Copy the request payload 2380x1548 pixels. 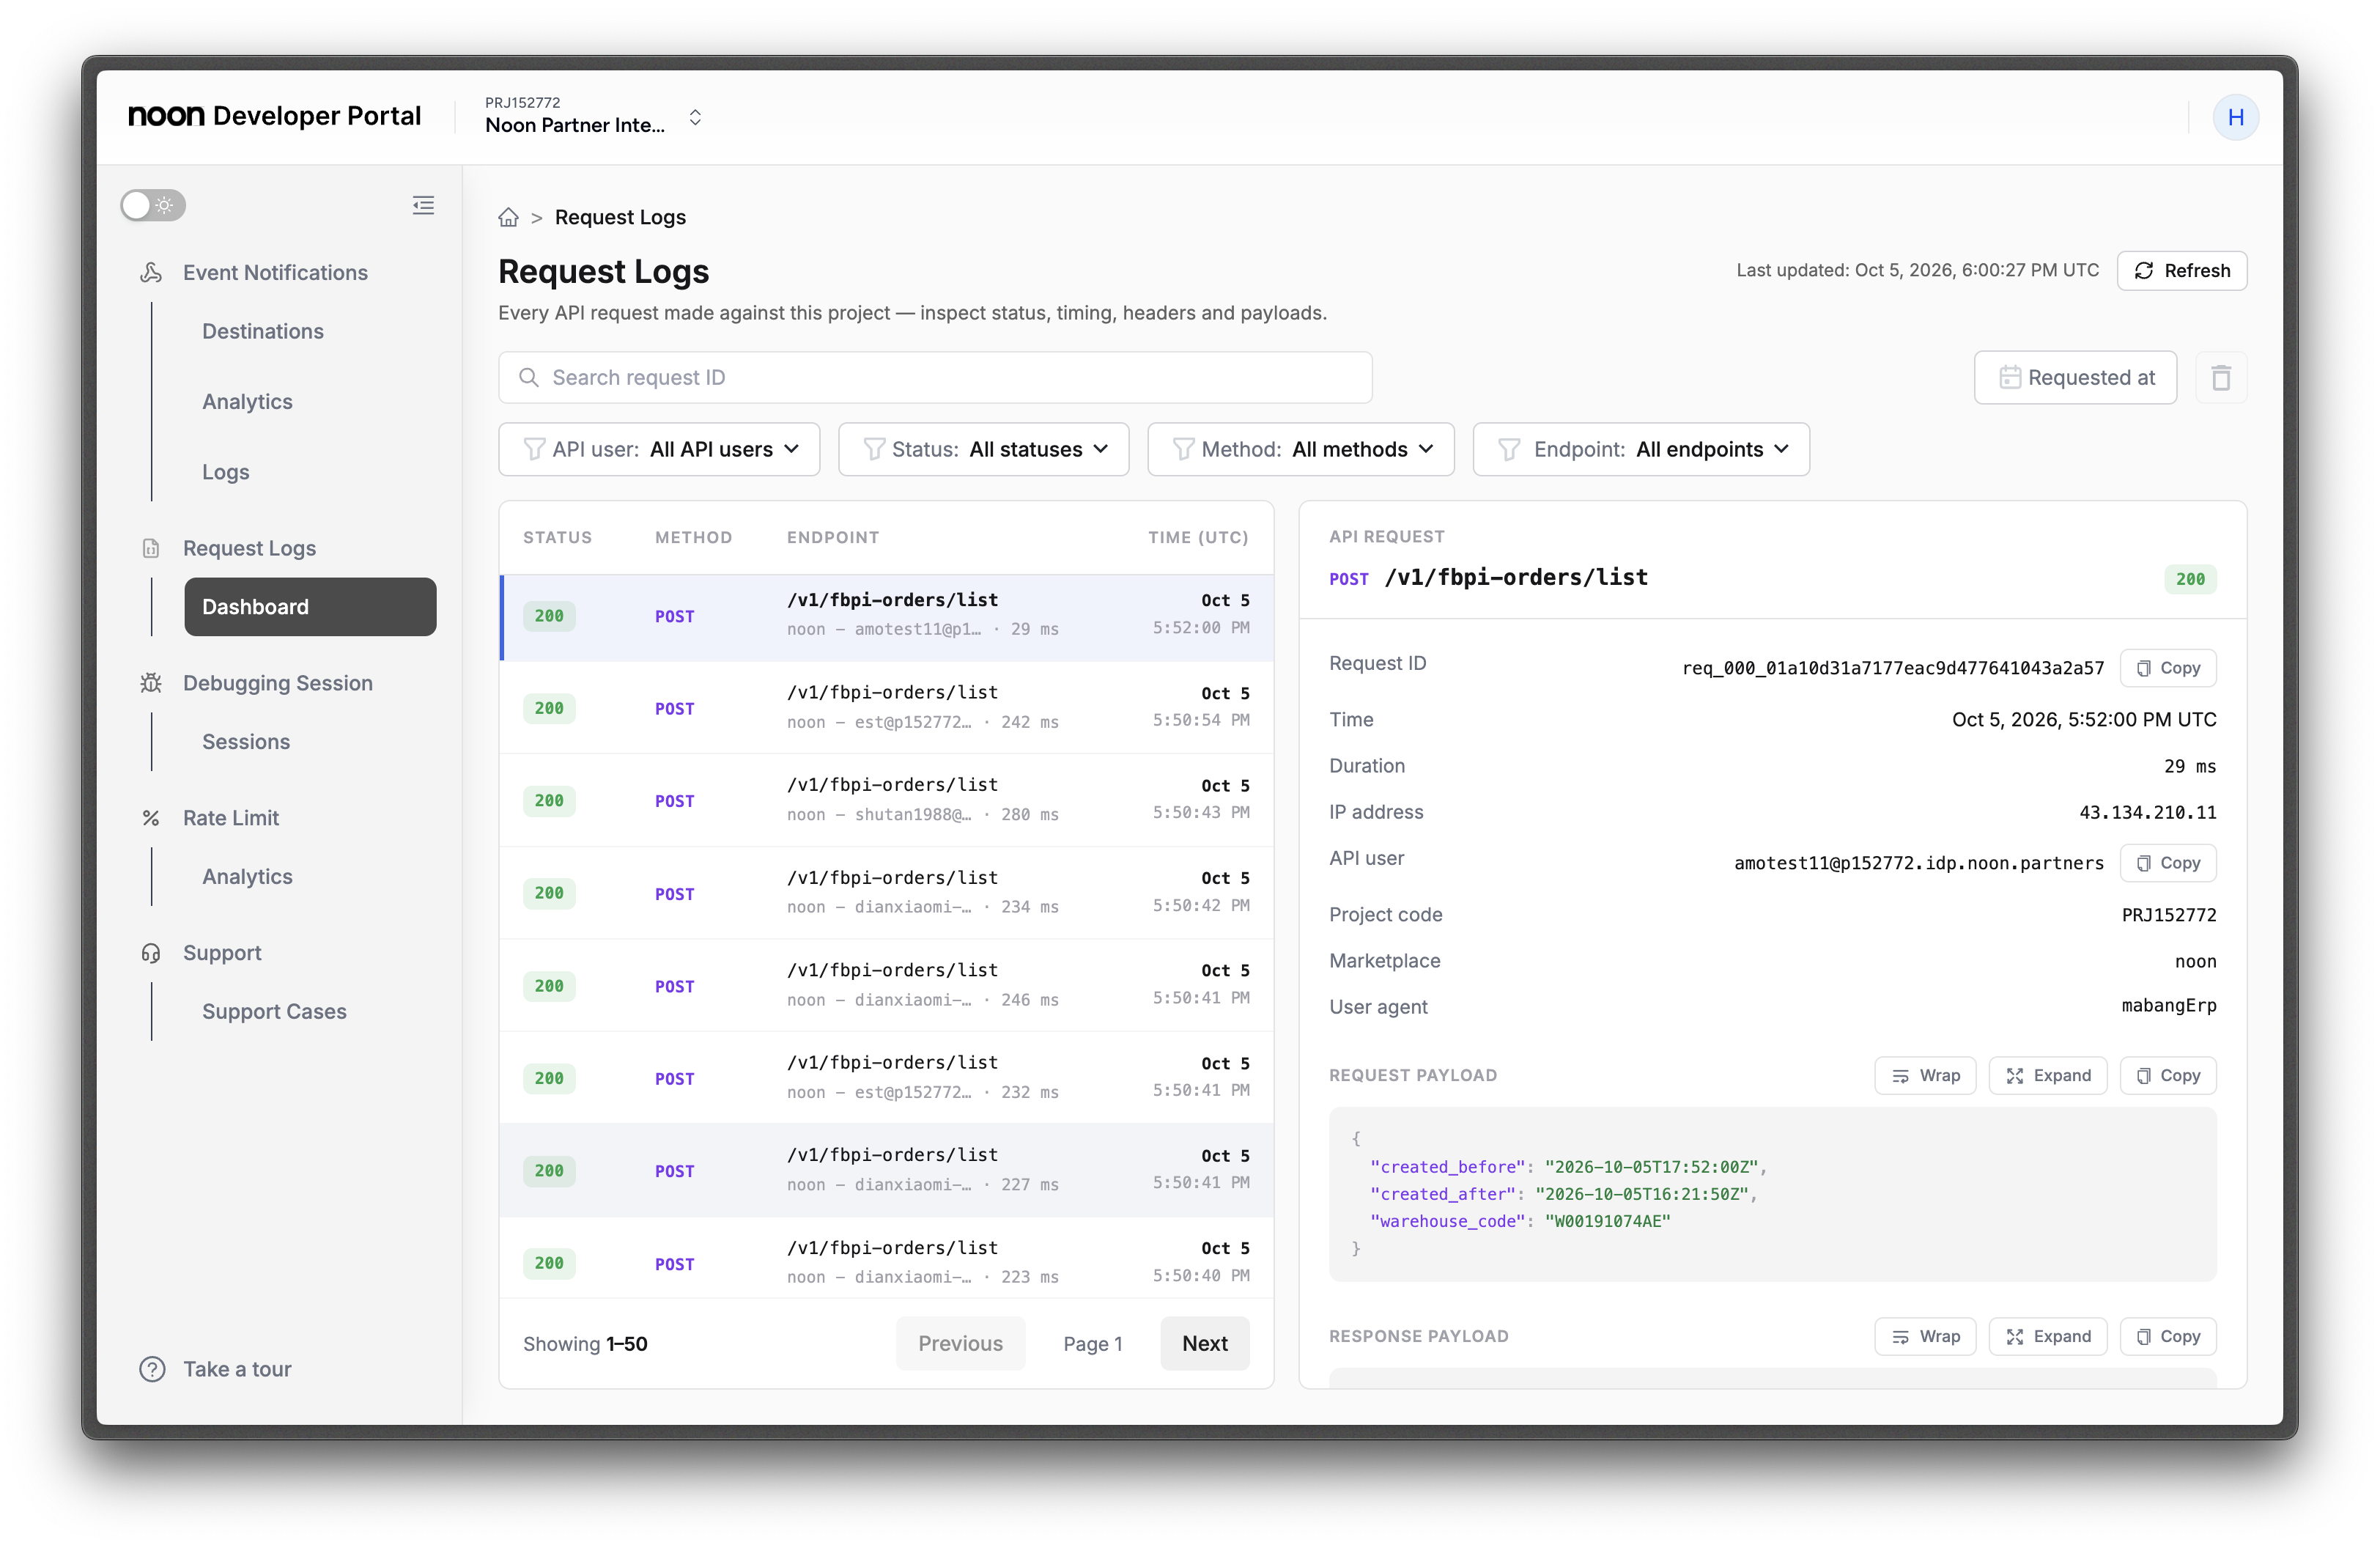2168,1075
